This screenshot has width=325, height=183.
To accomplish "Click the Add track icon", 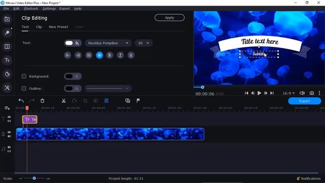I will point(7,108).
